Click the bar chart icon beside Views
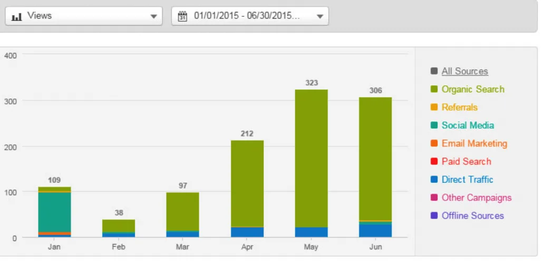This screenshot has width=543, height=267. pos(17,16)
